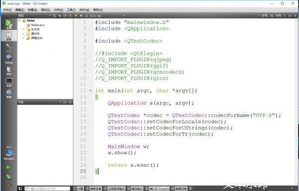Open the Help mode icon

[x=9, y=94]
